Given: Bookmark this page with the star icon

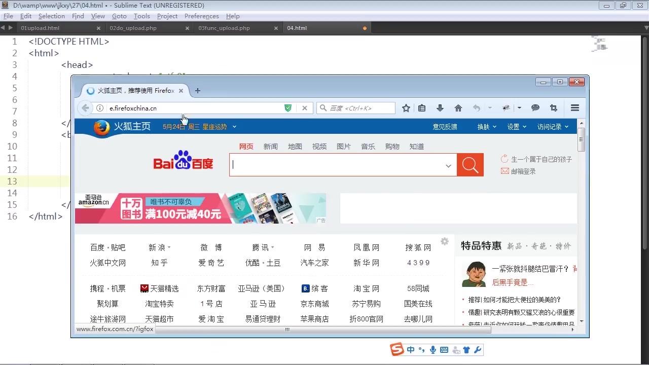Looking at the screenshot, I should coord(406,108).
